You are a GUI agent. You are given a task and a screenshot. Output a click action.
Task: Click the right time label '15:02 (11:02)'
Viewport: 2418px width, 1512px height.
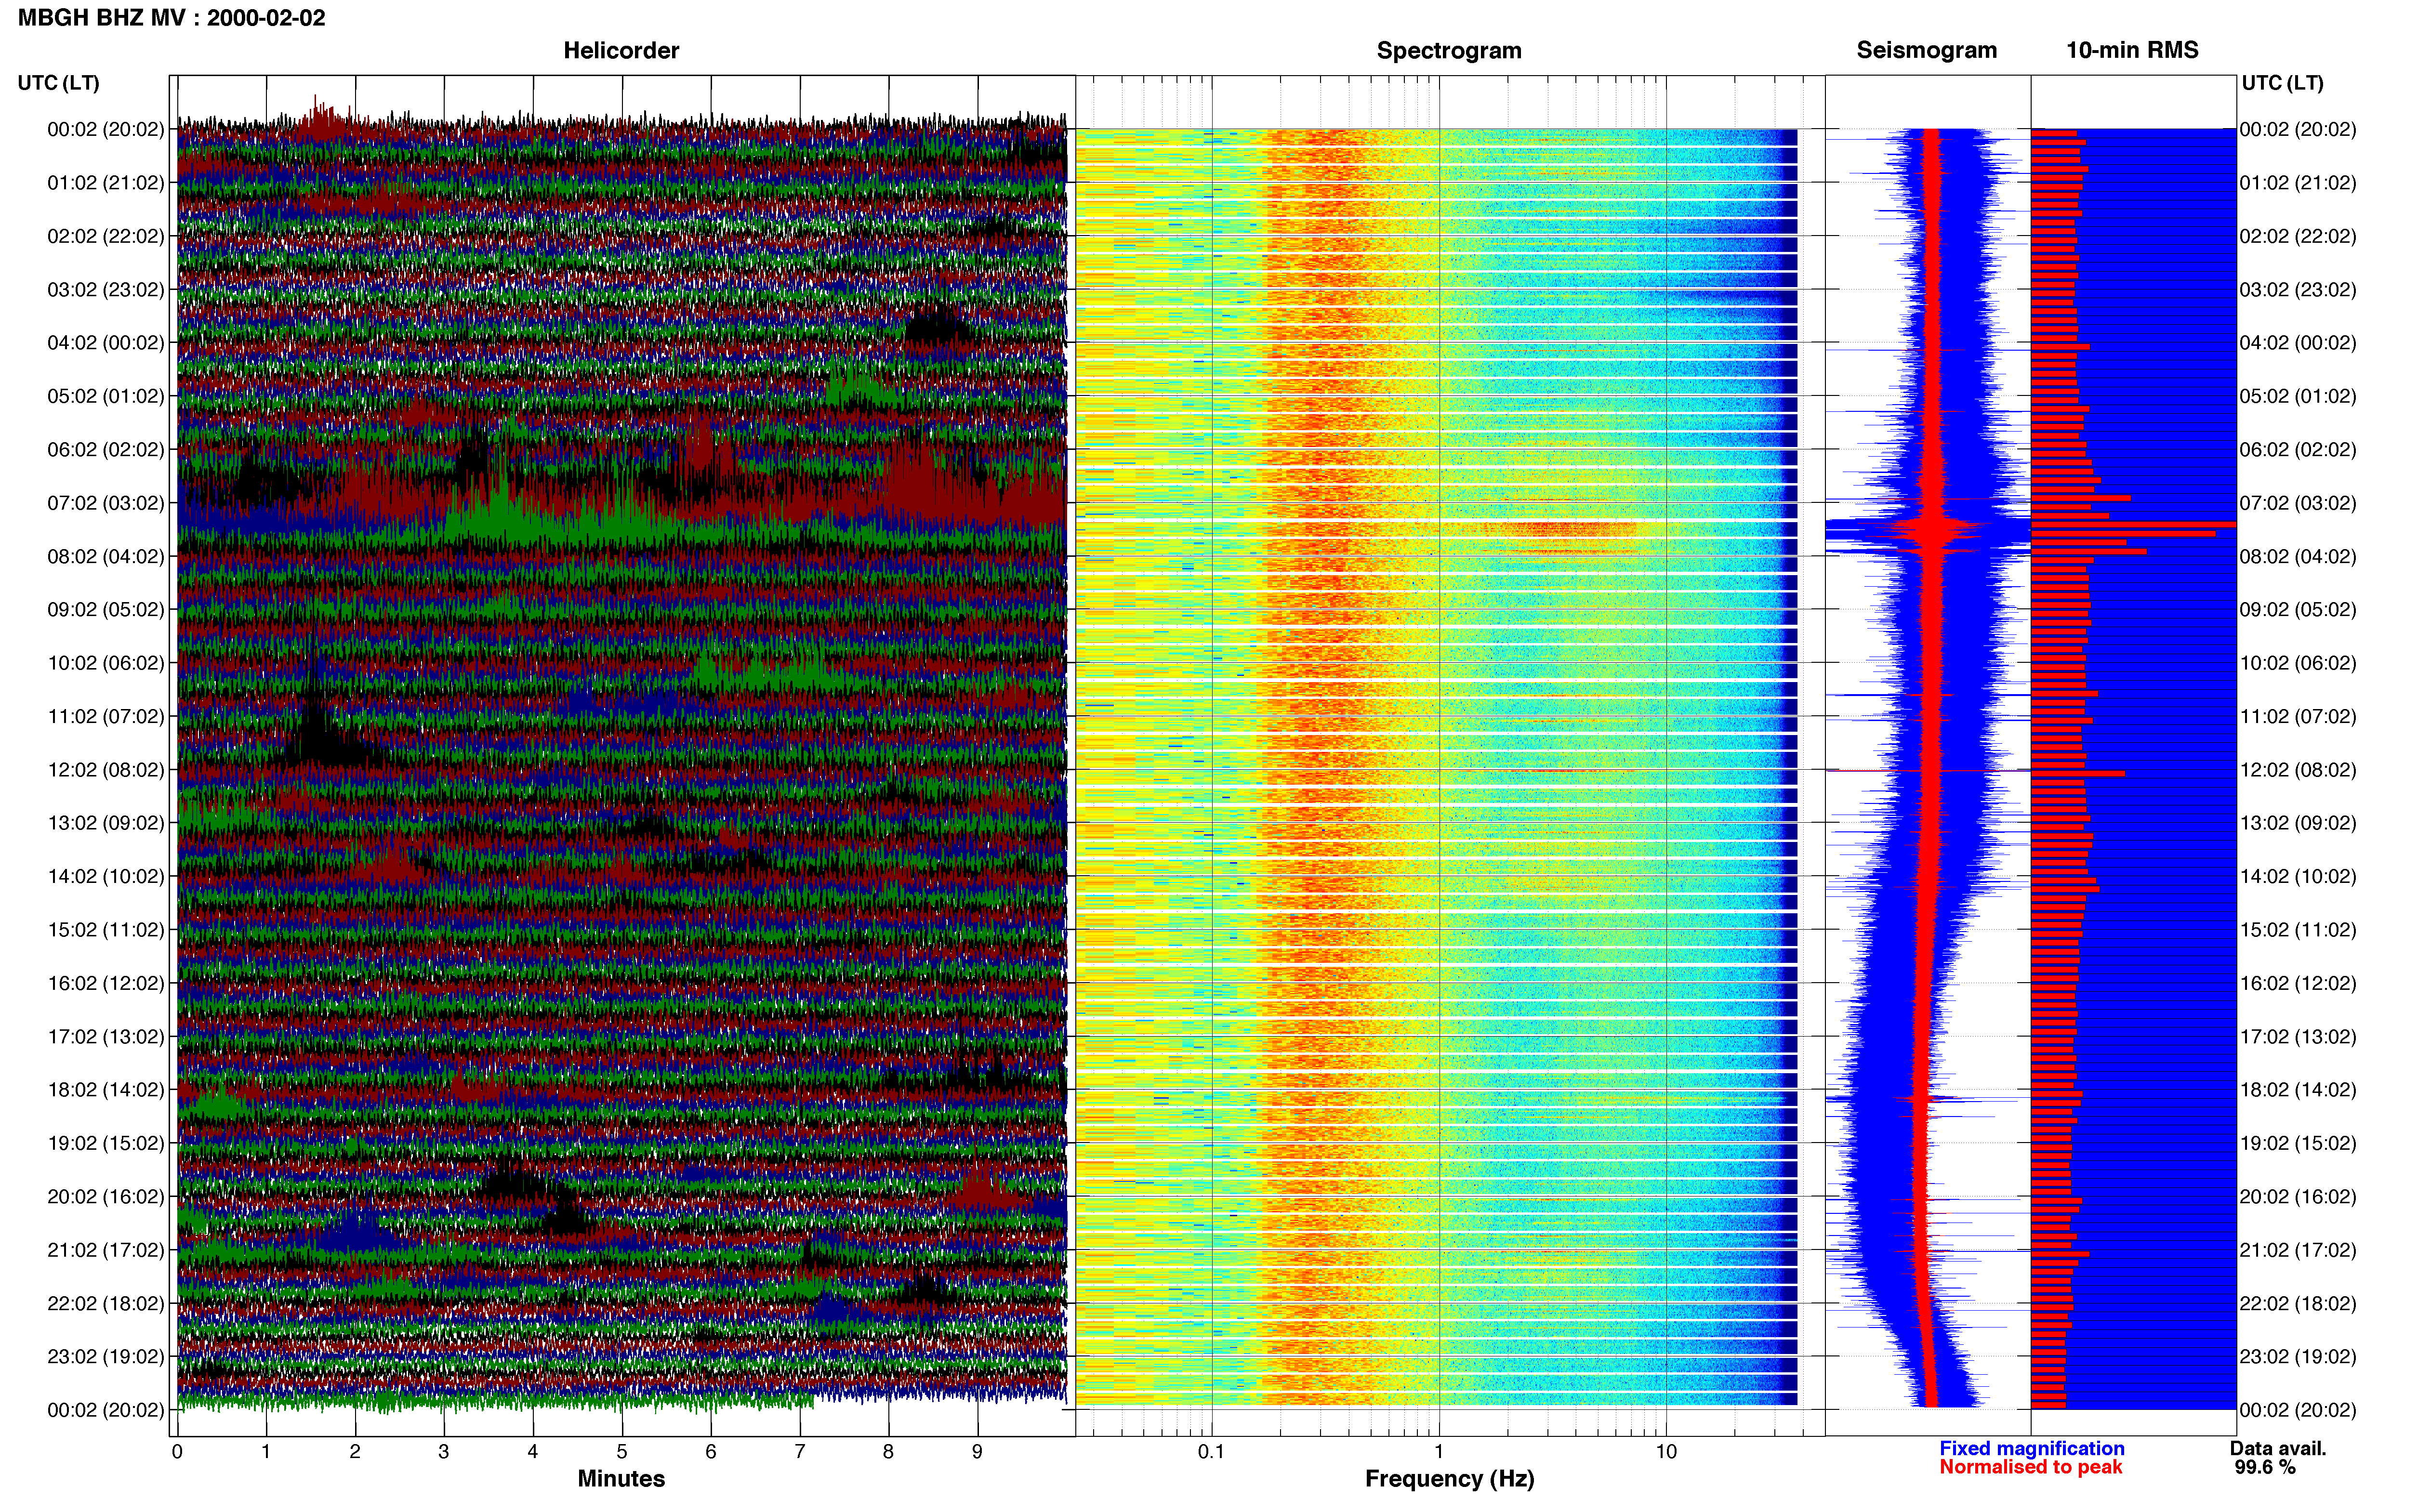[x=2298, y=930]
